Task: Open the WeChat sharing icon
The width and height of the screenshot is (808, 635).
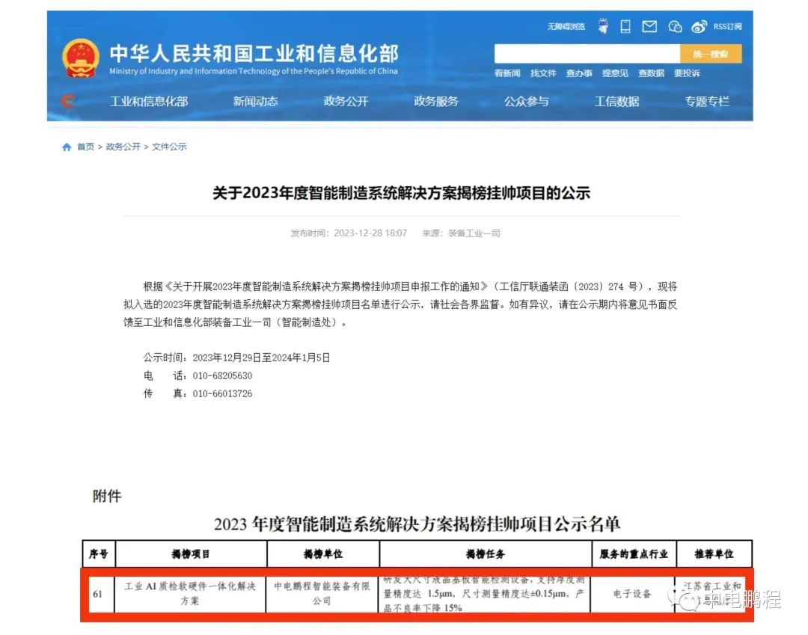Action: tap(674, 25)
